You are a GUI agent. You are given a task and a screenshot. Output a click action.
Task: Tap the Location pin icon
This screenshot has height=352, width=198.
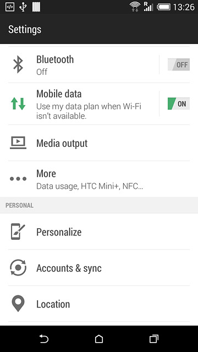pos(18,303)
